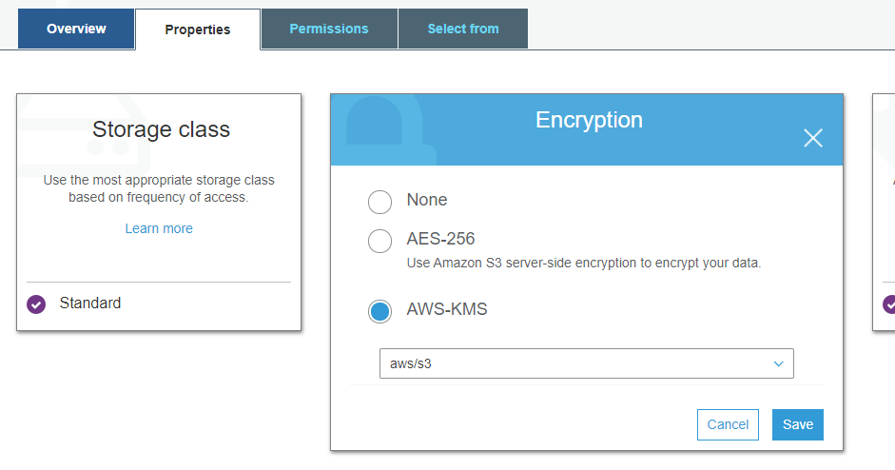Go to the Select from tab
This screenshot has width=895, height=470.
[463, 29]
